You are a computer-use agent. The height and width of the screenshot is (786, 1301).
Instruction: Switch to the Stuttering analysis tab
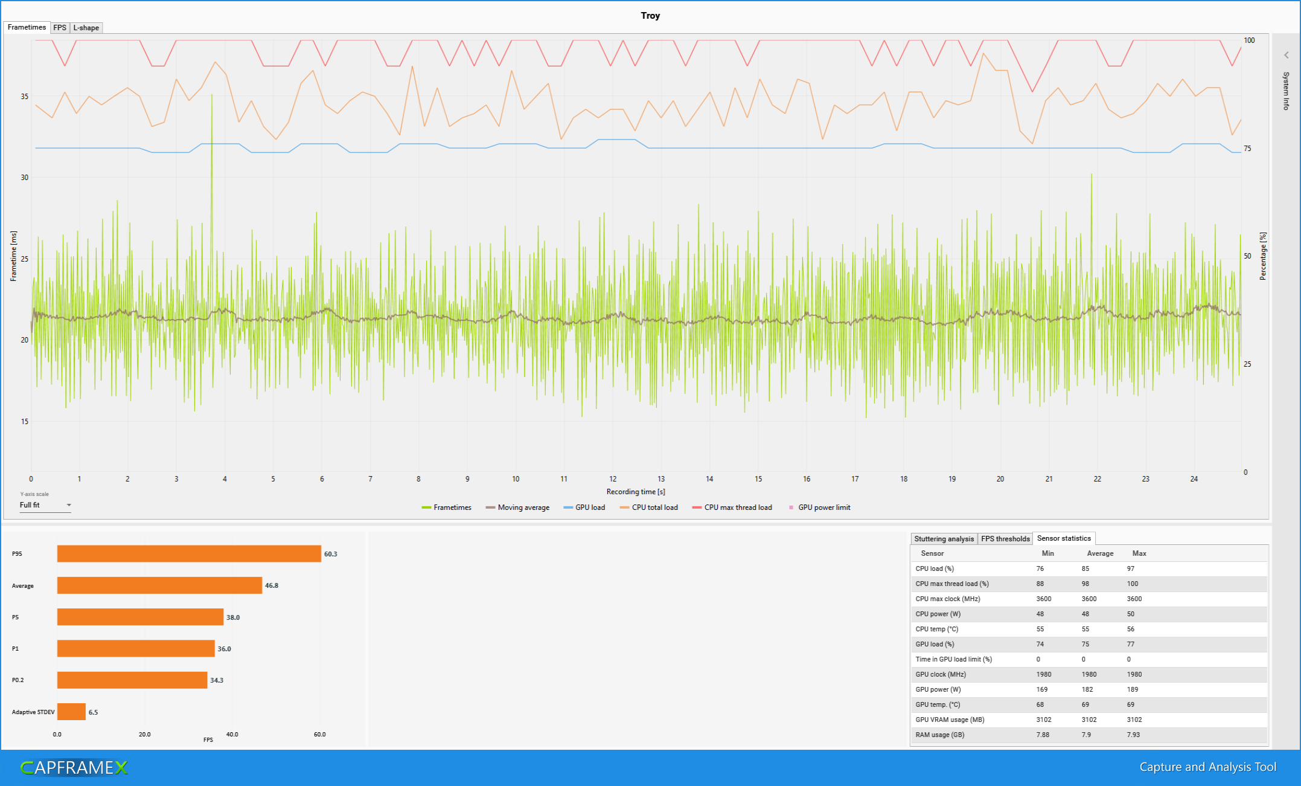[x=944, y=538]
